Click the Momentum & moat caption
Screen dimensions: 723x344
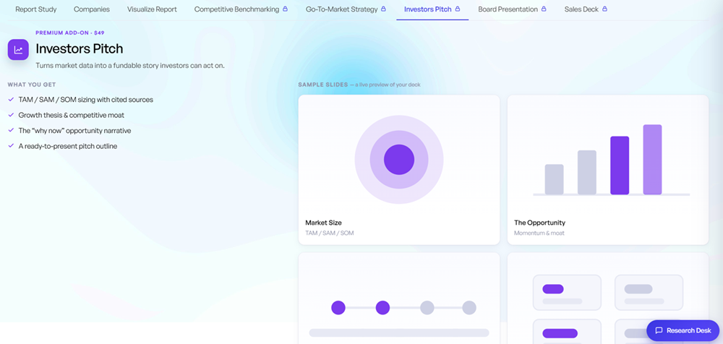pos(539,233)
